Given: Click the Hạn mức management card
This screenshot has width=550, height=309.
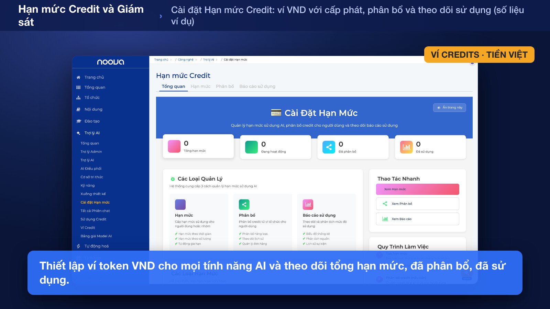Looking at the screenshot, I should pos(199,222).
